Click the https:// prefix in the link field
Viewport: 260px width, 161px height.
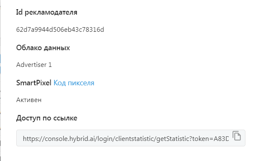point(34,138)
